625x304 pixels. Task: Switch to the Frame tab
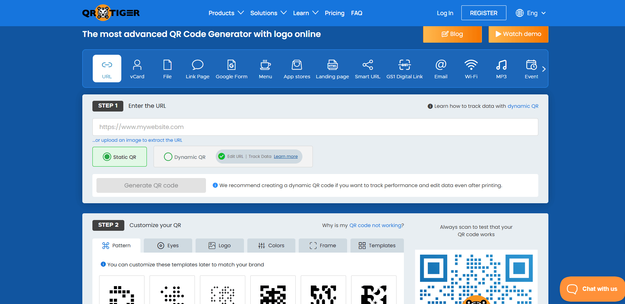[323, 246]
